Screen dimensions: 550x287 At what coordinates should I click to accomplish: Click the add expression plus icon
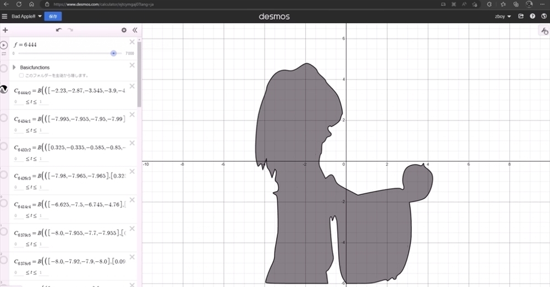[x=5, y=30]
